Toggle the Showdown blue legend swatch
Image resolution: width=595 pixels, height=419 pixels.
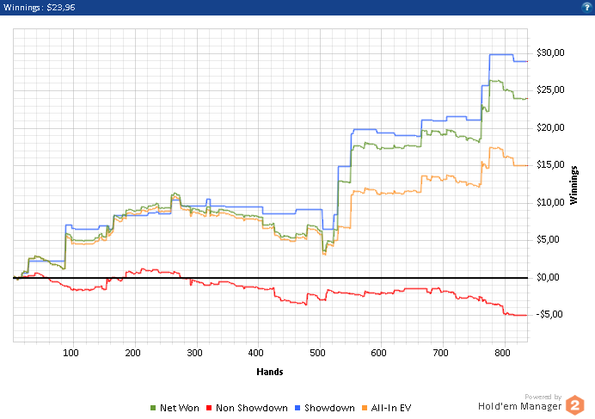point(297,408)
